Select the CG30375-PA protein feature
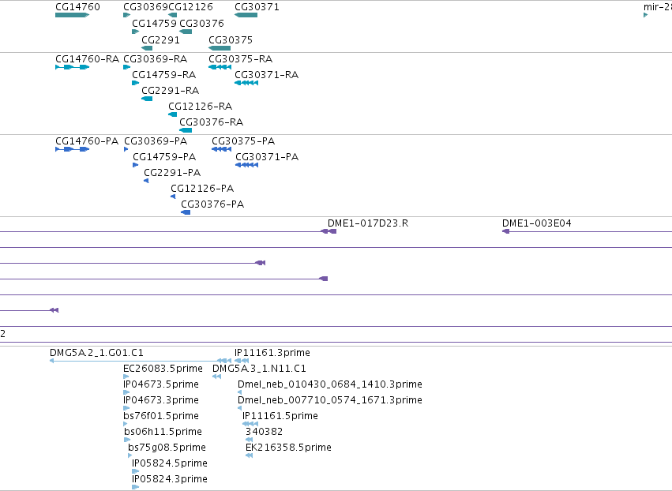The height and width of the screenshot is (491, 672). [x=222, y=149]
